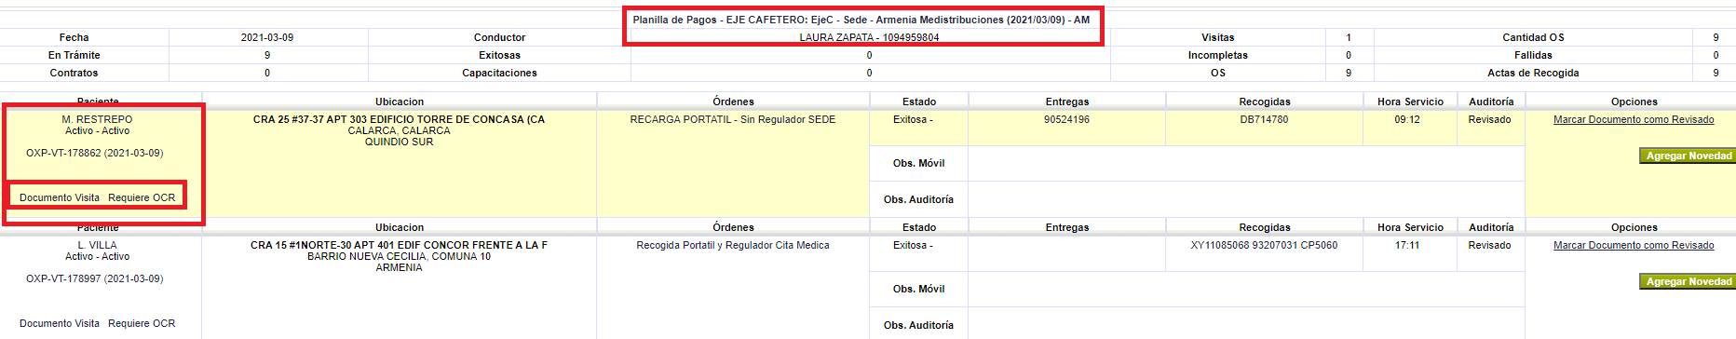Click Requiere OCR for L. Villa

tap(142, 323)
